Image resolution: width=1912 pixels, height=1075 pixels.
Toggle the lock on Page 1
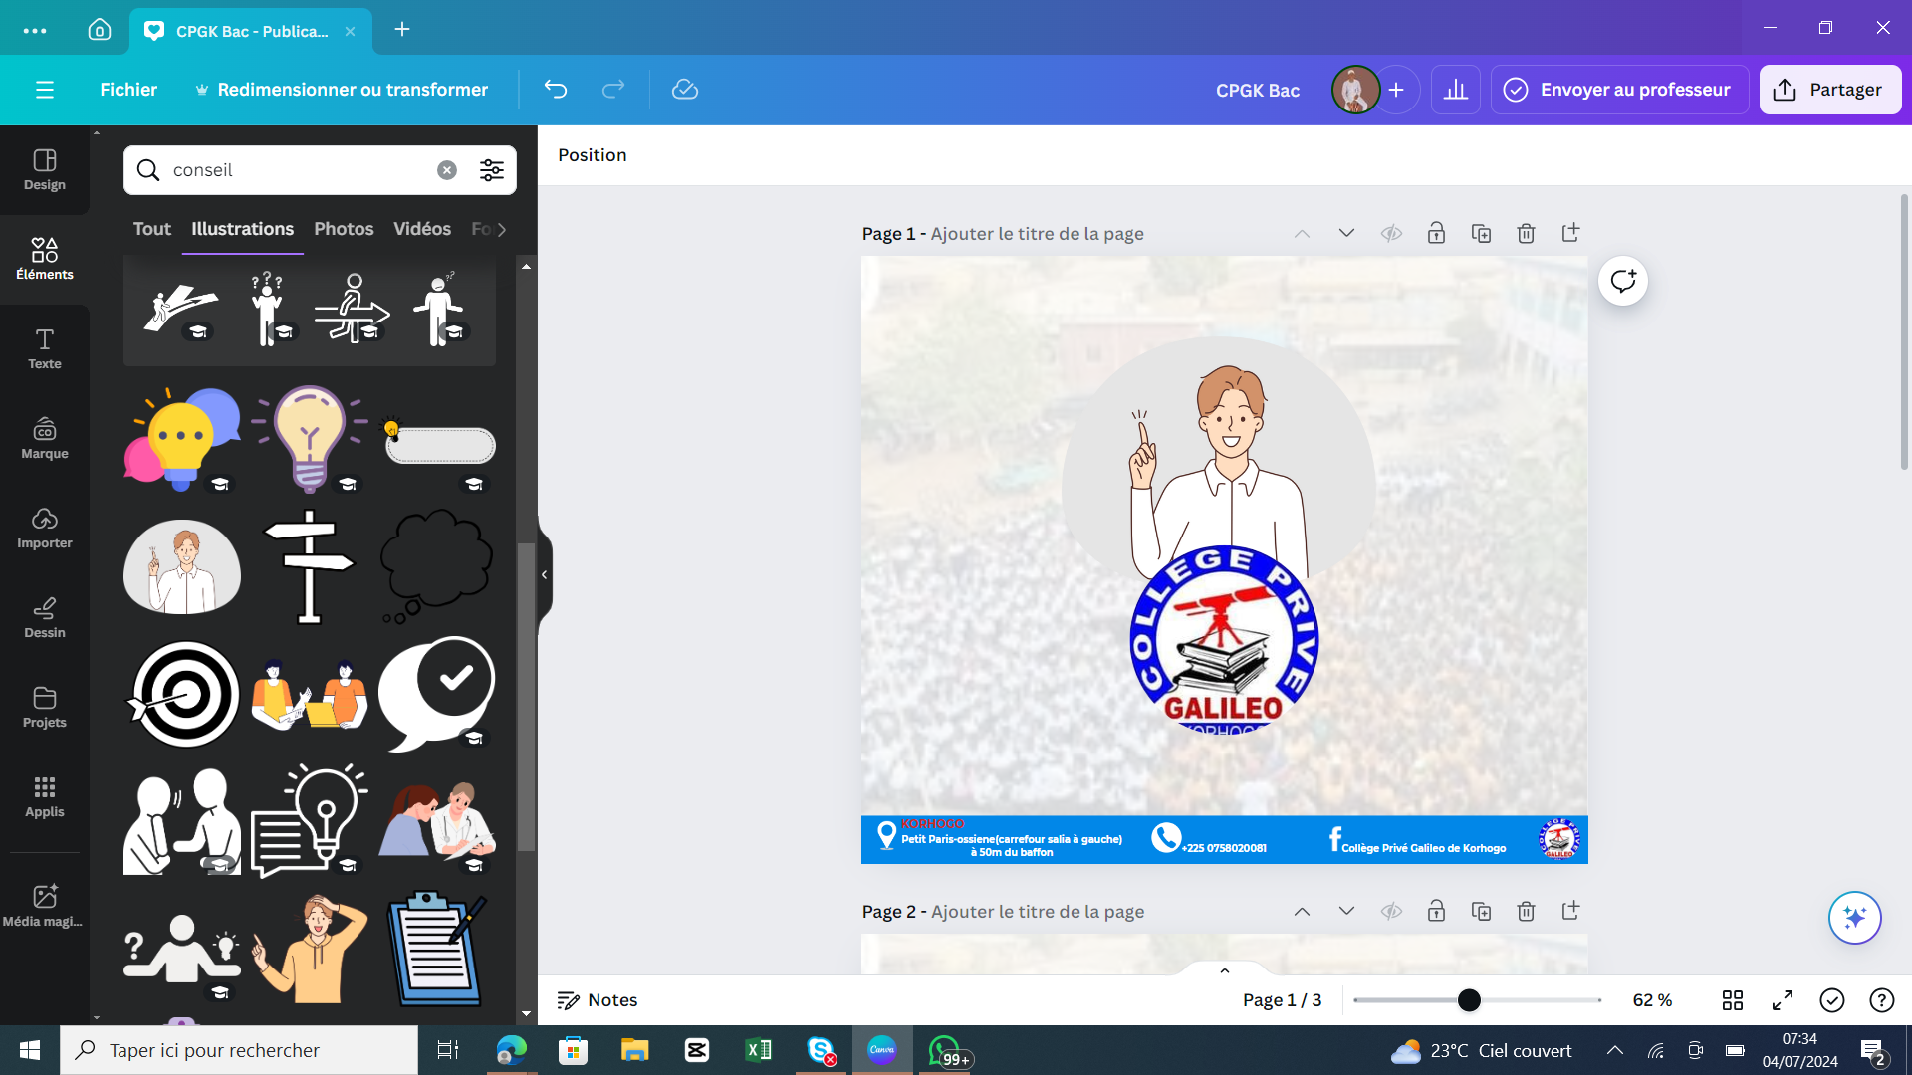[1436, 234]
